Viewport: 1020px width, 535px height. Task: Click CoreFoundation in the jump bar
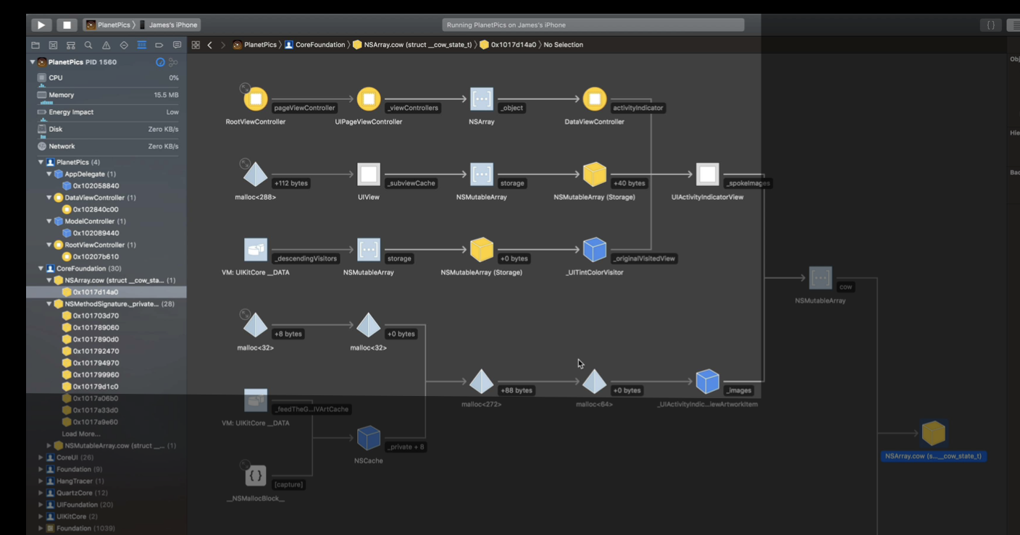[315, 45]
